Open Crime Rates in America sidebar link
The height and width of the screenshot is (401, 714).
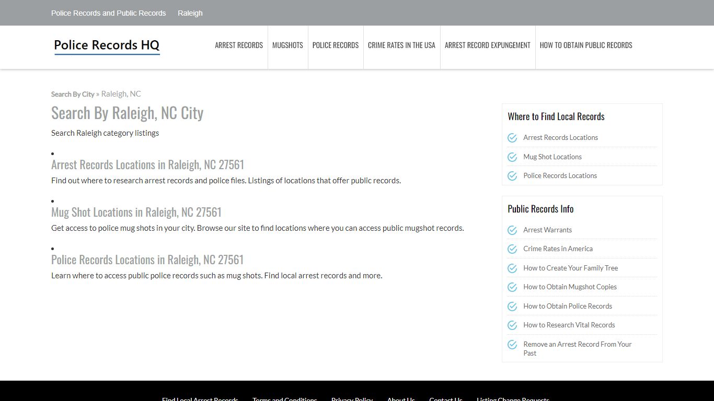point(558,249)
